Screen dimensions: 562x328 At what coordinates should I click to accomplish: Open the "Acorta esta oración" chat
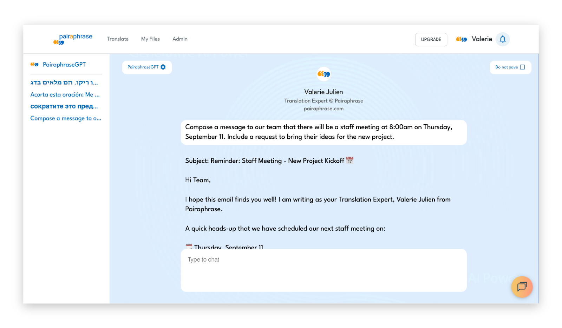pyautogui.click(x=65, y=94)
